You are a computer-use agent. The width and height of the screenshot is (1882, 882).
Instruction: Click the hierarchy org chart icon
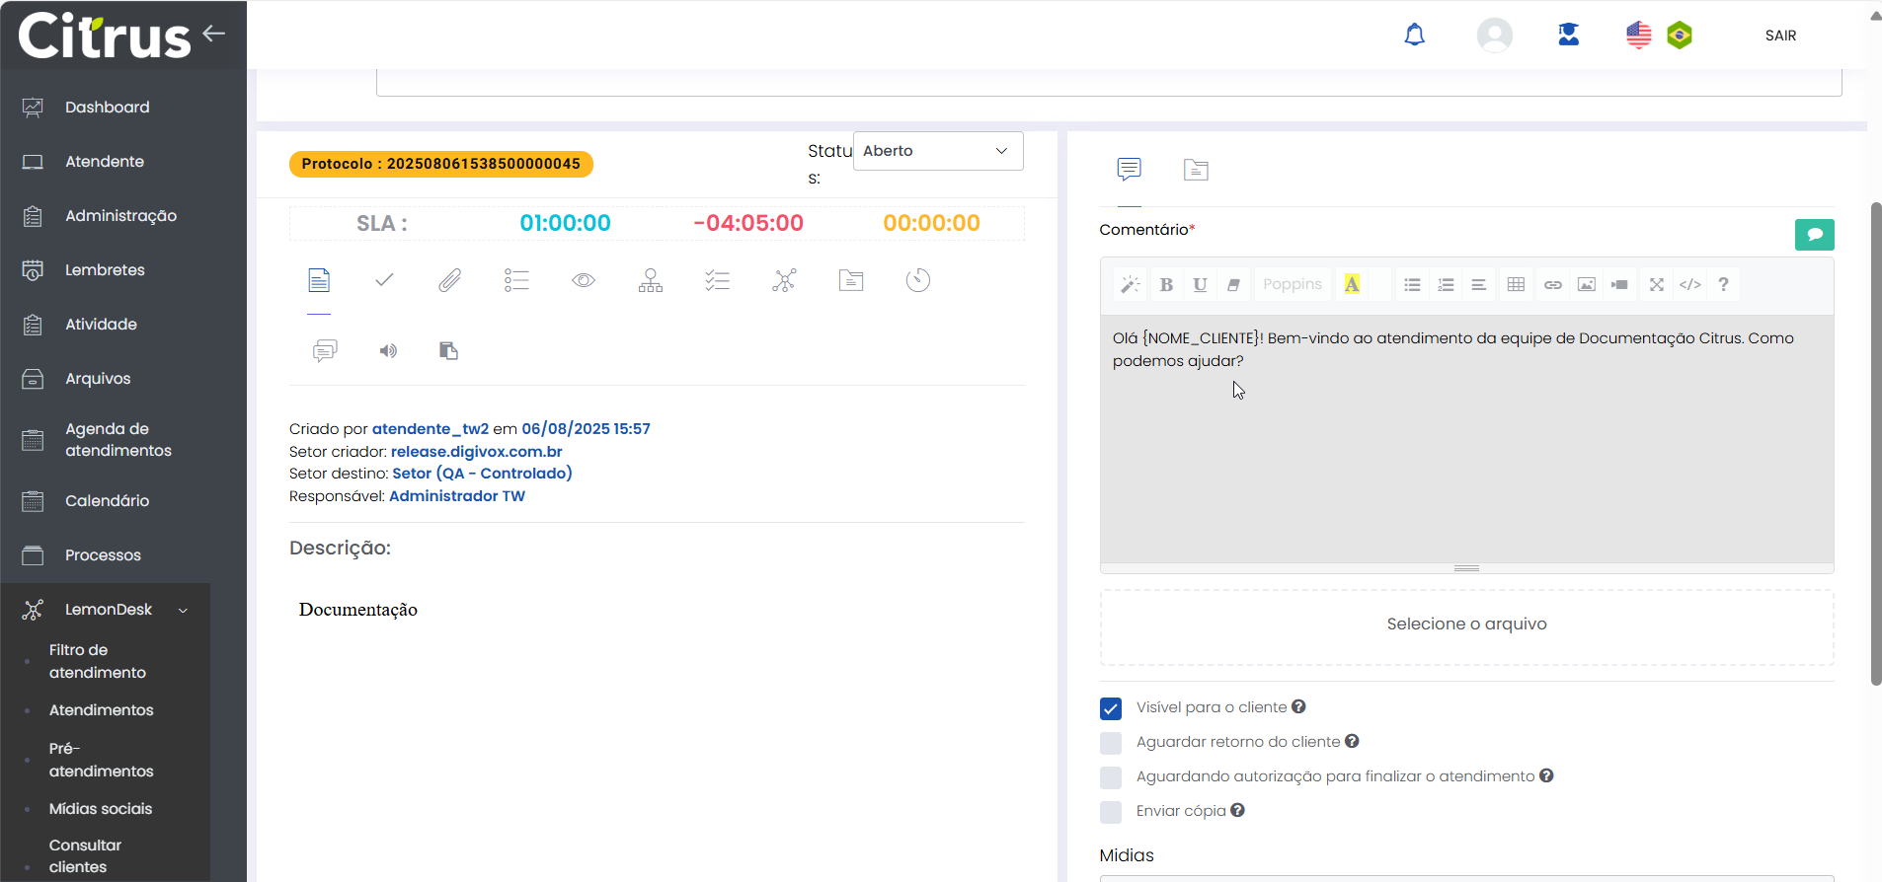(651, 281)
